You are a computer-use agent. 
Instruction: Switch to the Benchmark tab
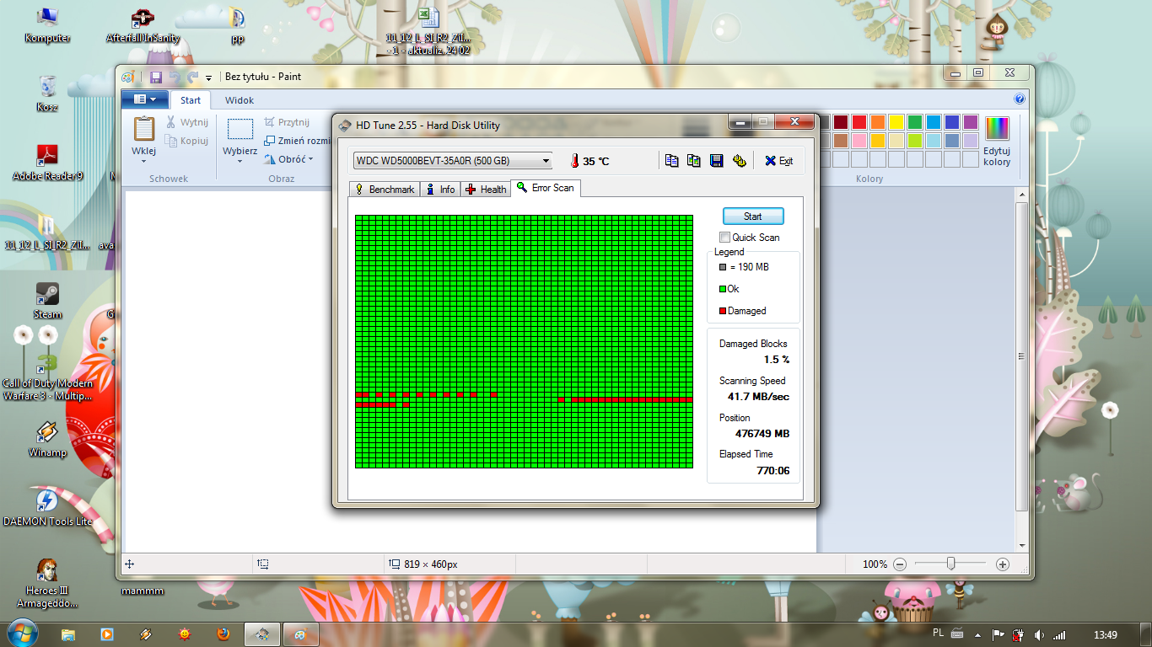[x=385, y=190]
